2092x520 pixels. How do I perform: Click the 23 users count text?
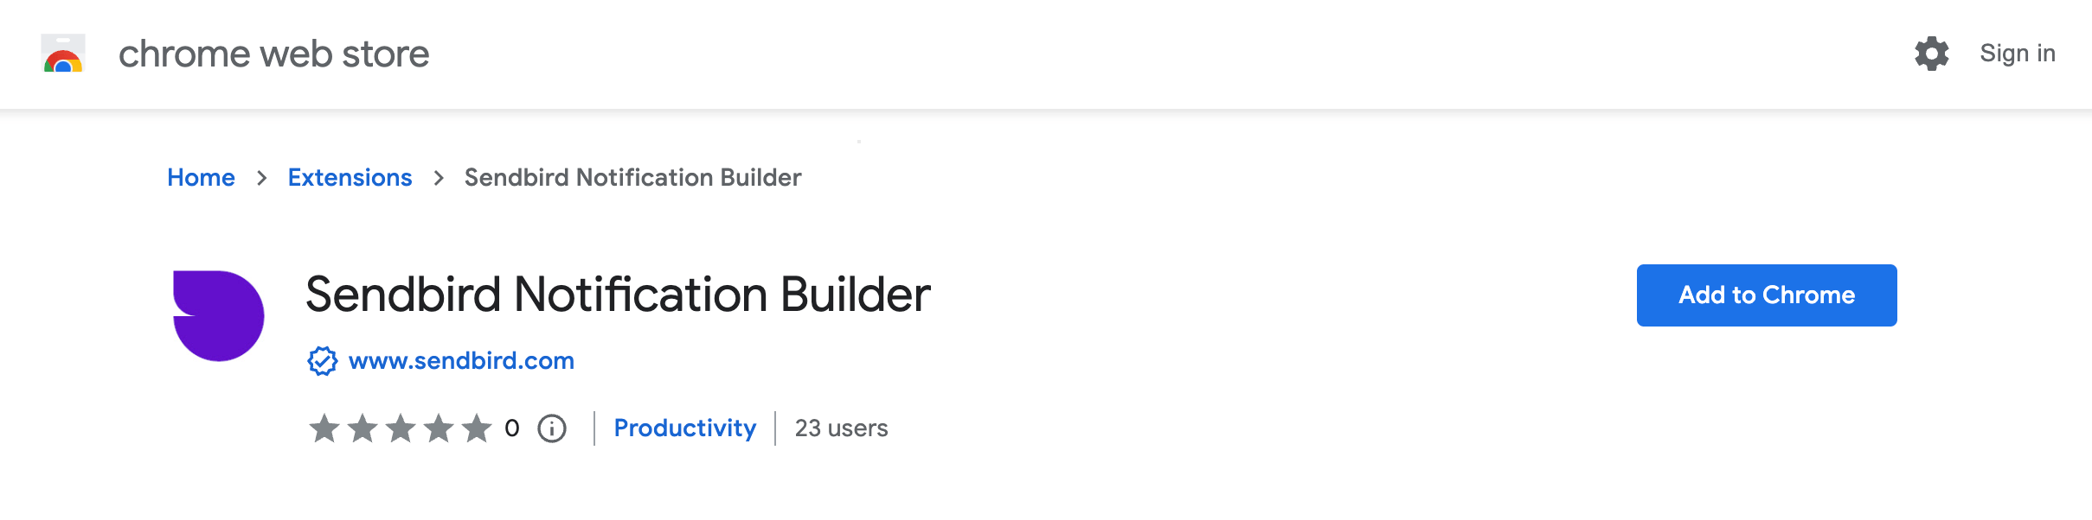842,428
